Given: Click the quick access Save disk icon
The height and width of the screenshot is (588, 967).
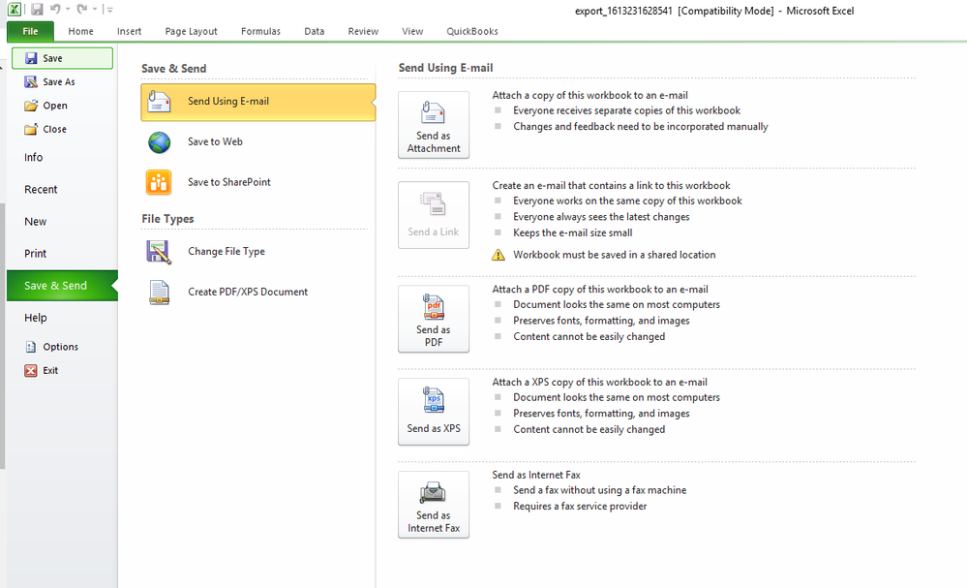Looking at the screenshot, I should (37, 10).
